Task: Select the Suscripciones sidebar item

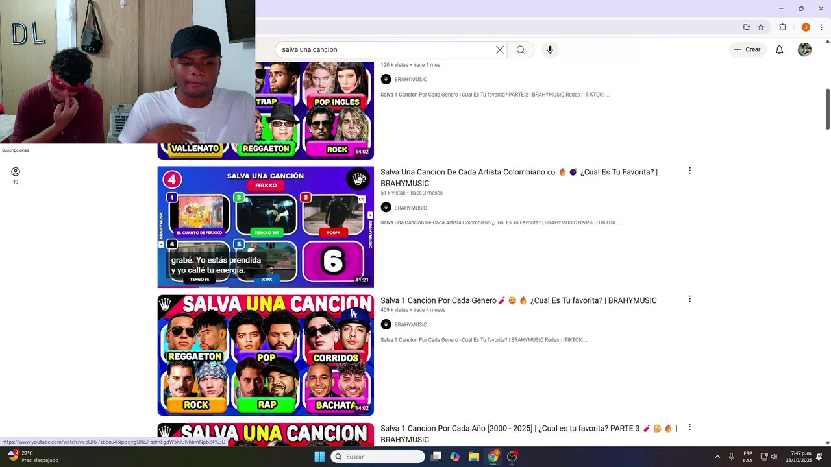Action: click(16, 150)
